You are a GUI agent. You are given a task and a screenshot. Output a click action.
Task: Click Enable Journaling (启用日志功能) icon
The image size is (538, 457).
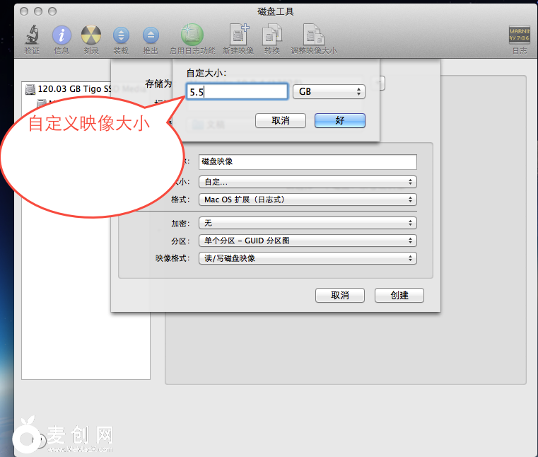[192, 35]
